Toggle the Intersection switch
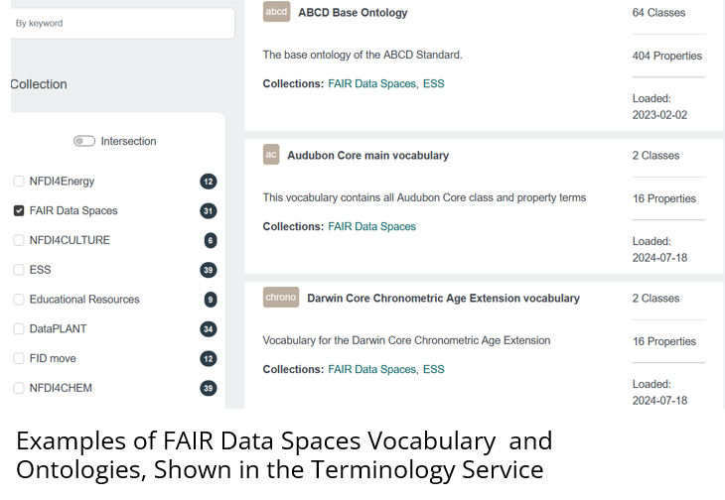725x500 pixels. pos(84,141)
